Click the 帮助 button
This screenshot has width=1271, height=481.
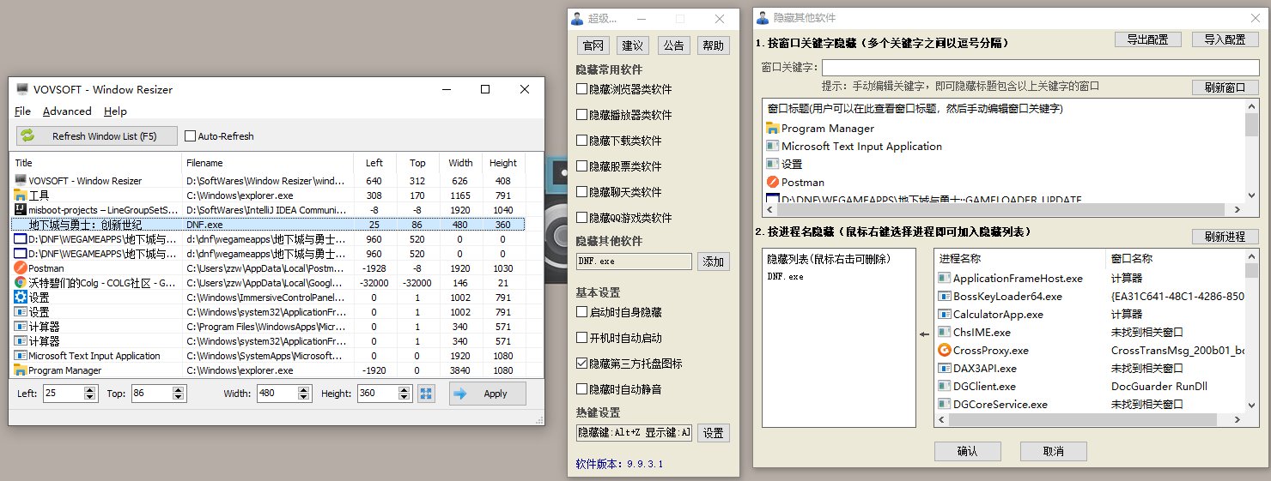pos(713,45)
